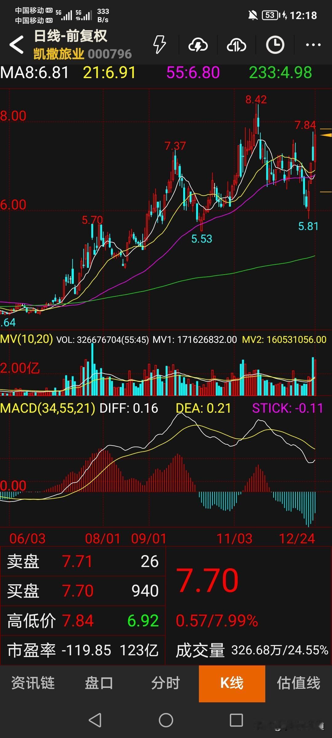Open 日线-前复权 period selector
This screenshot has height=738, width=332.
point(71,36)
